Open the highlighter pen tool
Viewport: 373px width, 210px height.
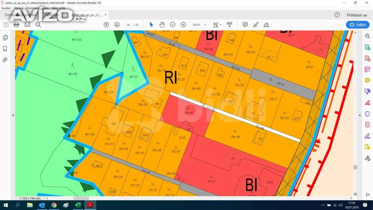[x=256, y=24]
